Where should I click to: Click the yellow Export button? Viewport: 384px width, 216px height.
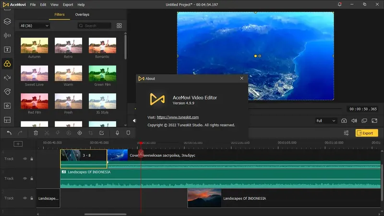pyautogui.click(x=367, y=133)
